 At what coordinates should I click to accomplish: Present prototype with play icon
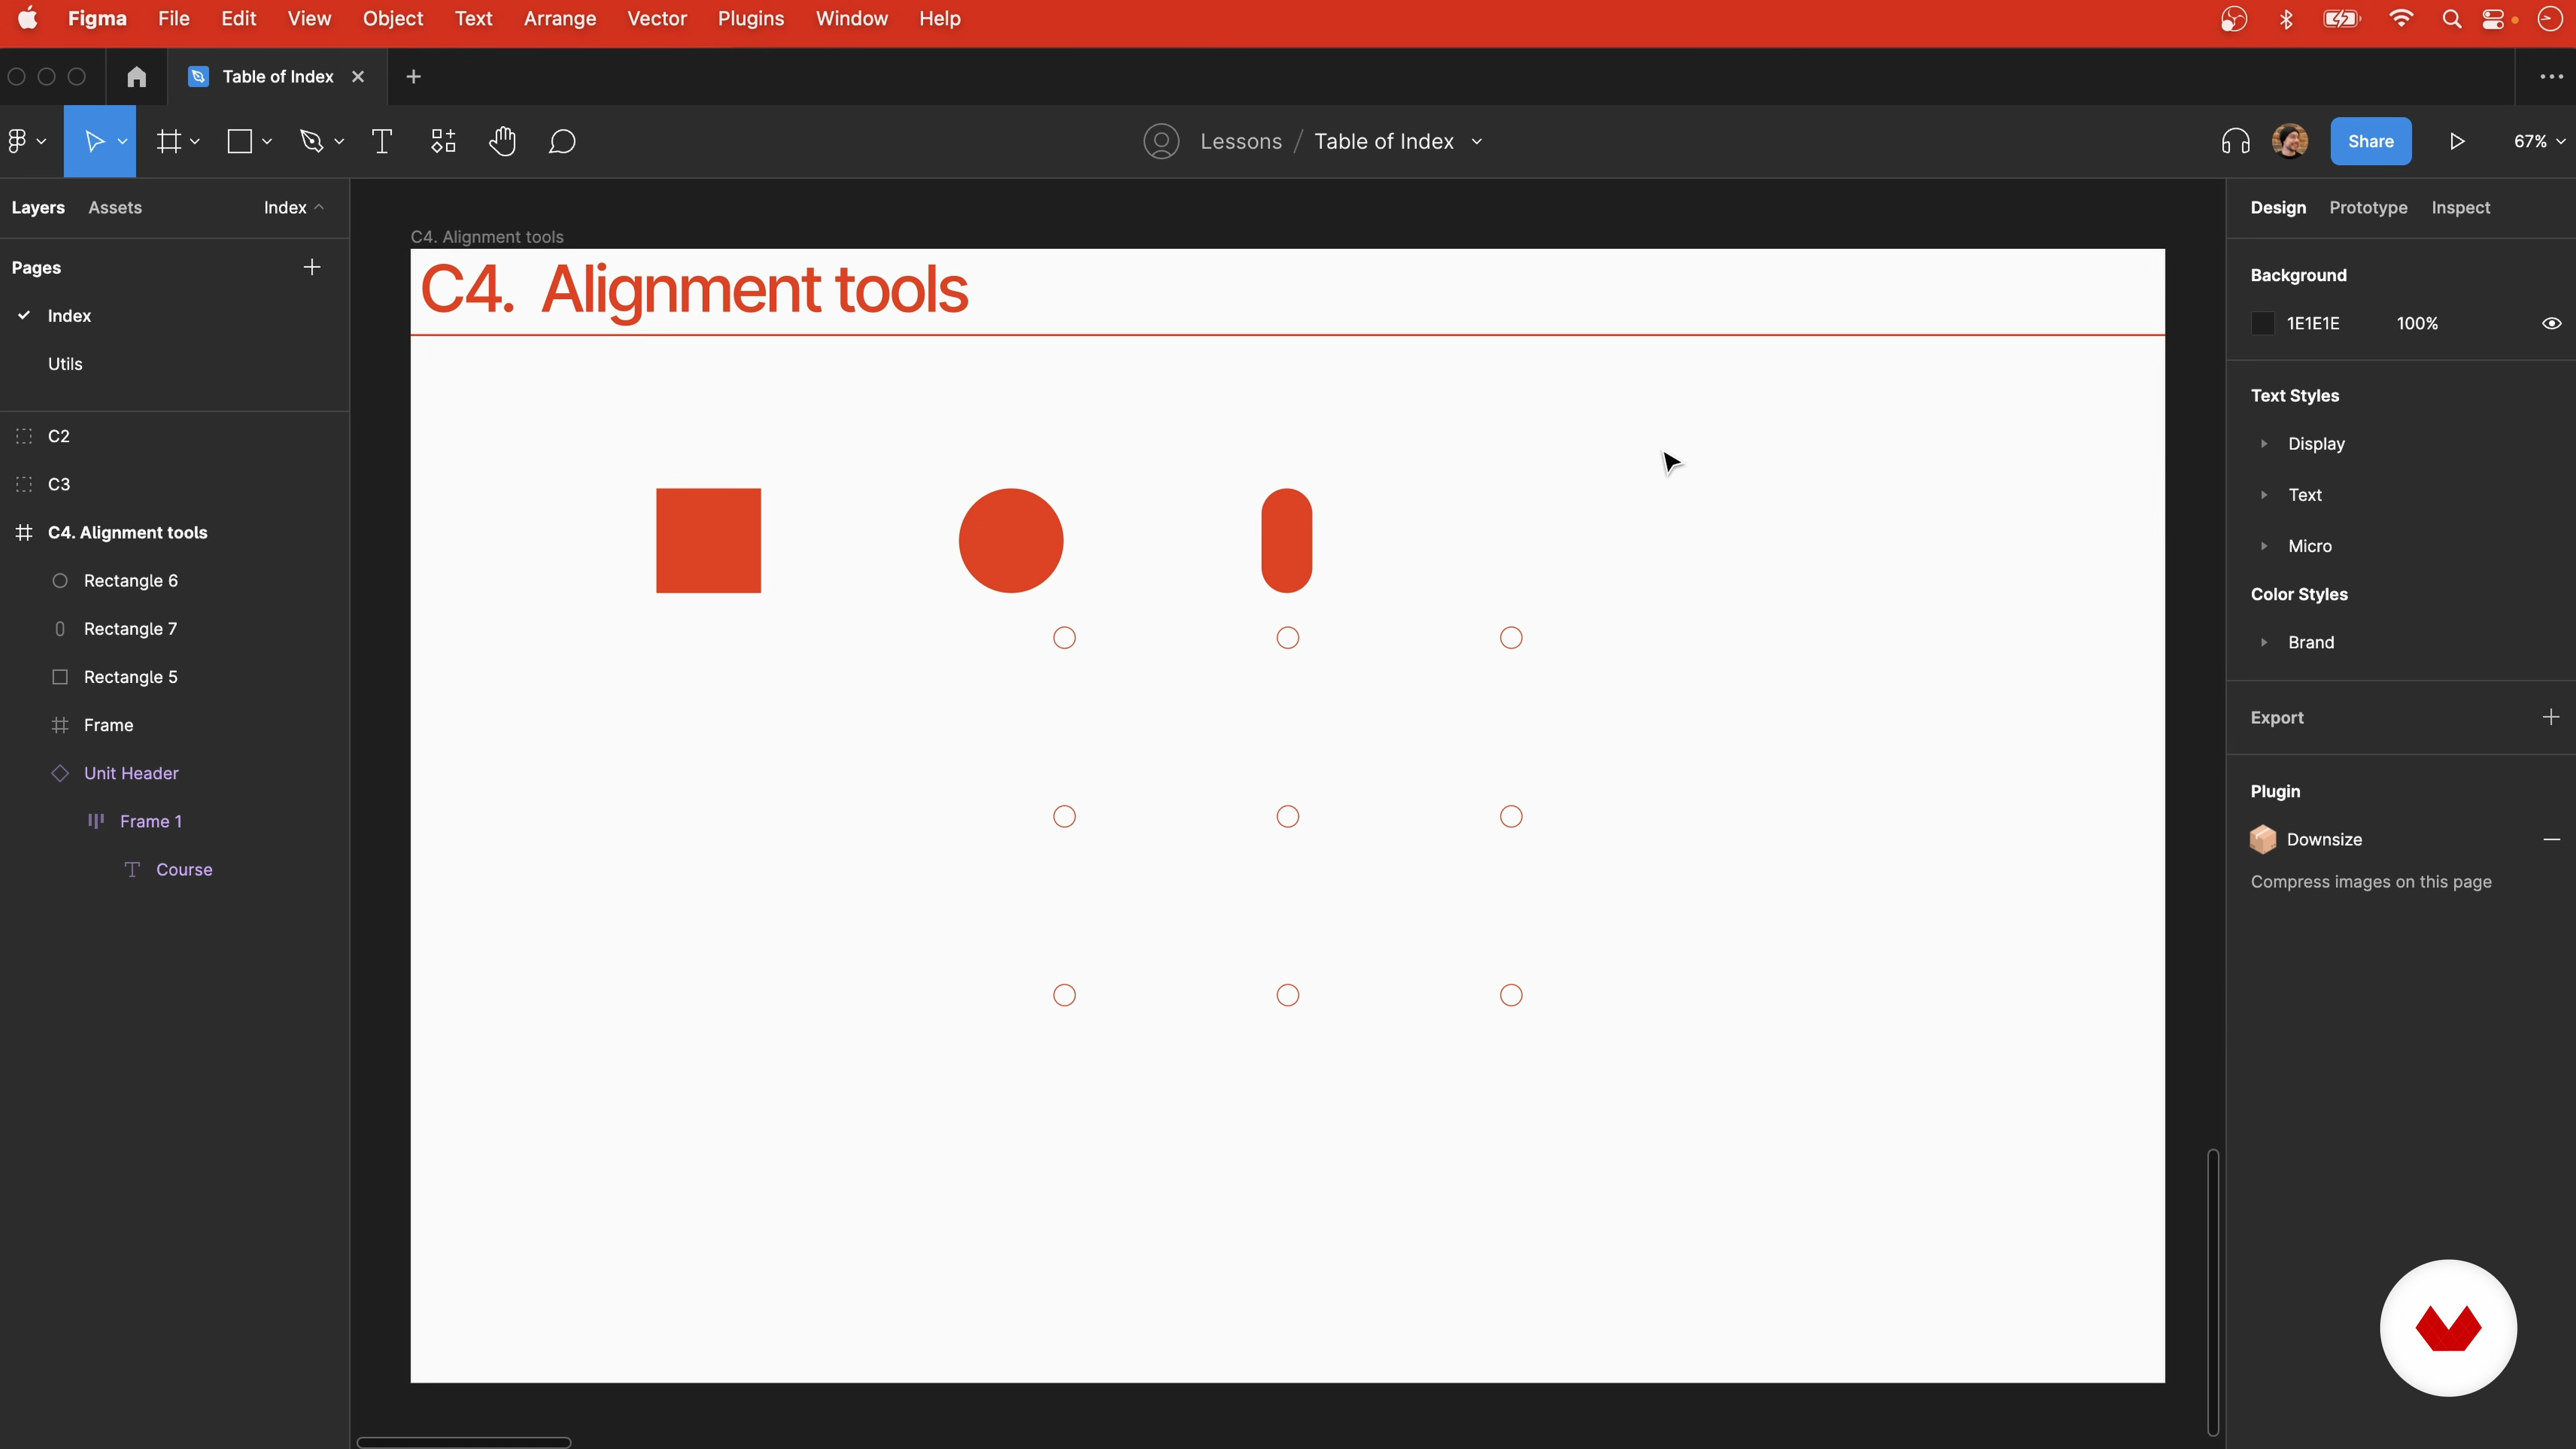[x=2457, y=141]
